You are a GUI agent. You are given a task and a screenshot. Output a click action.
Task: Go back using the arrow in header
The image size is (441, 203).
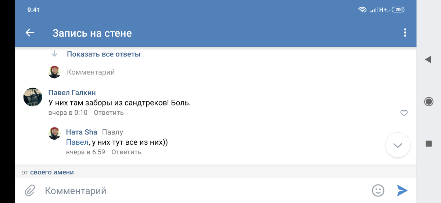click(30, 33)
